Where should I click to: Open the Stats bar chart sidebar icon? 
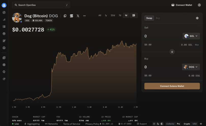(4, 20)
